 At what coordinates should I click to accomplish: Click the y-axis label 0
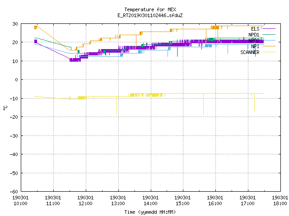pyautogui.click(x=17, y=80)
